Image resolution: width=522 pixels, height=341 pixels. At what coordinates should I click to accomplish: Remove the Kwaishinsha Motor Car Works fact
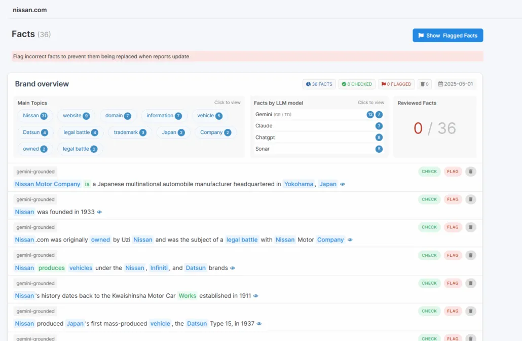pos(471,283)
